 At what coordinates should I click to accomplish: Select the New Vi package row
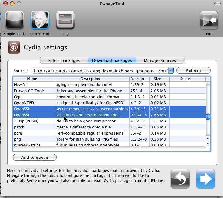click(x=109, y=85)
